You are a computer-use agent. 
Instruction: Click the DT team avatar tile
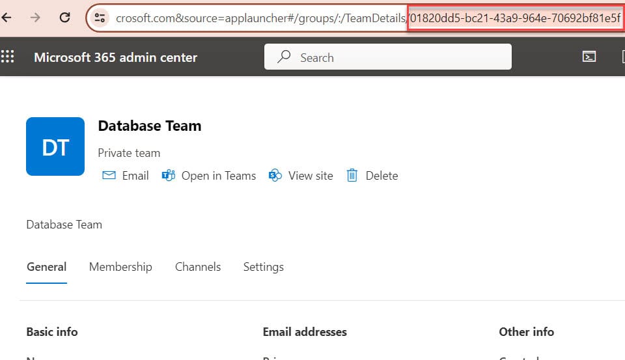[55, 146]
